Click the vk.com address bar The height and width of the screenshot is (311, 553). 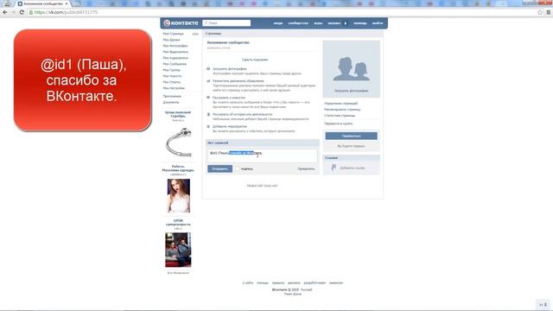click(283, 12)
